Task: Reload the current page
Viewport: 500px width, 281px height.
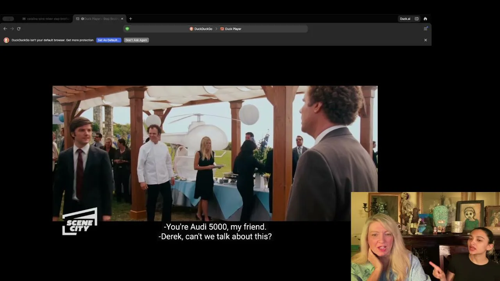Action: 19,28
